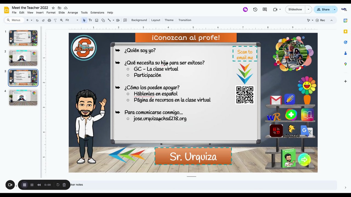The width and height of the screenshot is (351, 197).
Task: Click the Transition button
Action: pos(185,20)
